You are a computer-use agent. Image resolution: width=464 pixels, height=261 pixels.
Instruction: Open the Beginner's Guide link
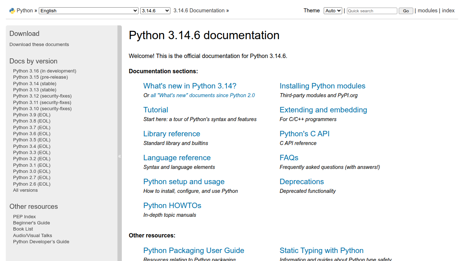click(x=32, y=223)
